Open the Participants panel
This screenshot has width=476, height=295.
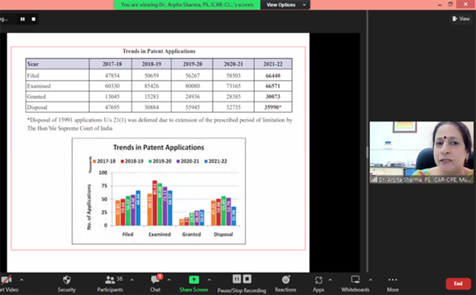(x=108, y=280)
